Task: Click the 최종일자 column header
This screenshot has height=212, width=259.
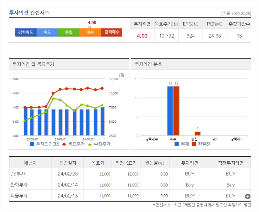Action: (68, 163)
